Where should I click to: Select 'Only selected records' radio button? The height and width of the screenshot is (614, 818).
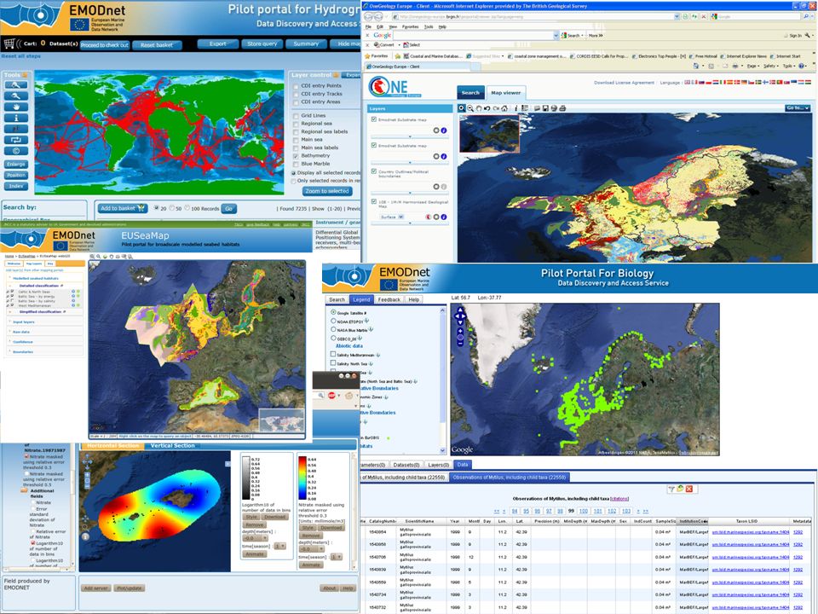tap(294, 181)
